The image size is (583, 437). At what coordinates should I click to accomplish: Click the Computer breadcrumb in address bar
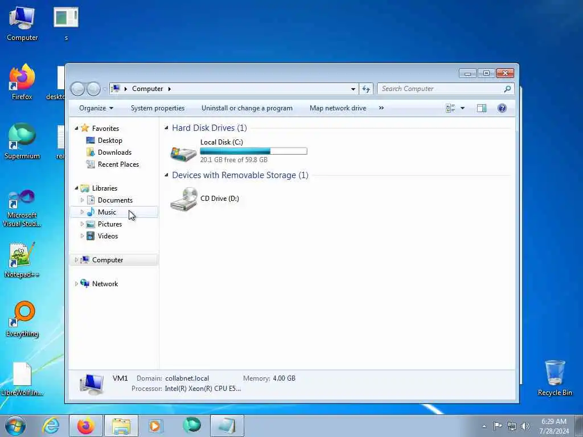(x=147, y=89)
